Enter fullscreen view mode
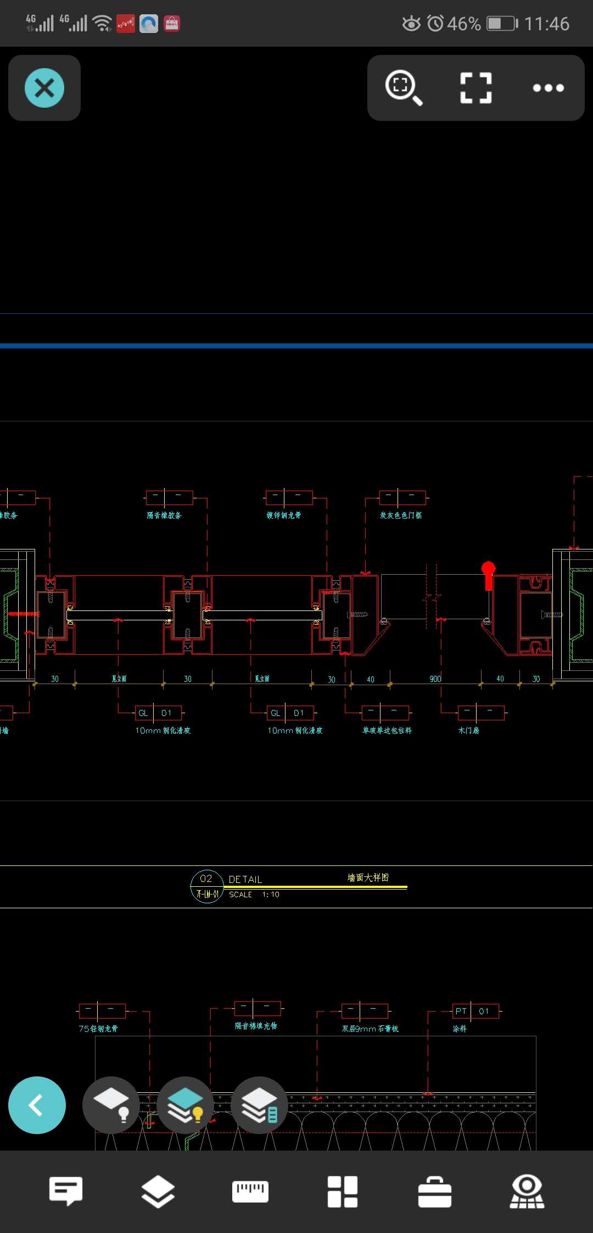Screen dimensions: 593x1233 pos(475,88)
